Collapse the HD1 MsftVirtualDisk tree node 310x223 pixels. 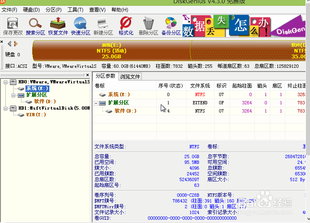(5, 108)
